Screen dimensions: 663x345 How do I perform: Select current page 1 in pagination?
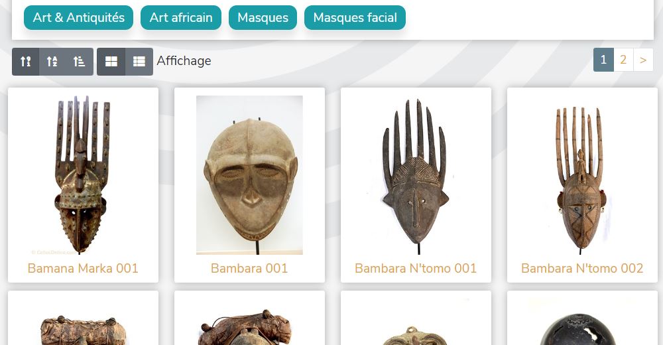click(603, 60)
